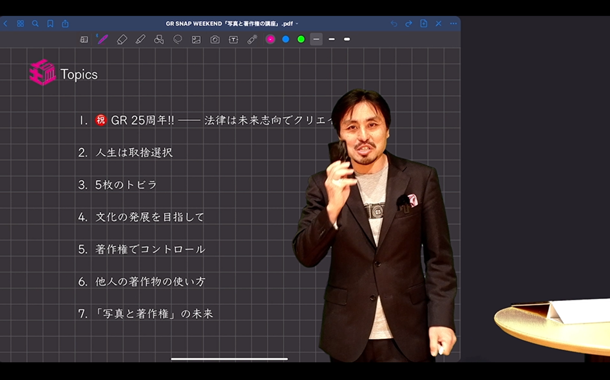Select the Image insert tool

coord(196,40)
